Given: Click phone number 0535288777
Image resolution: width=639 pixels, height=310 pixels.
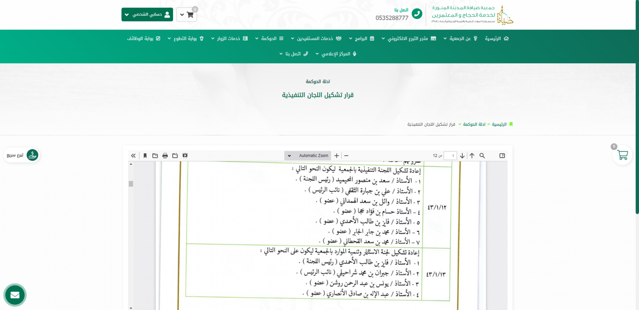Looking at the screenshot, I should pyautogui.click(x=392, y=18).
